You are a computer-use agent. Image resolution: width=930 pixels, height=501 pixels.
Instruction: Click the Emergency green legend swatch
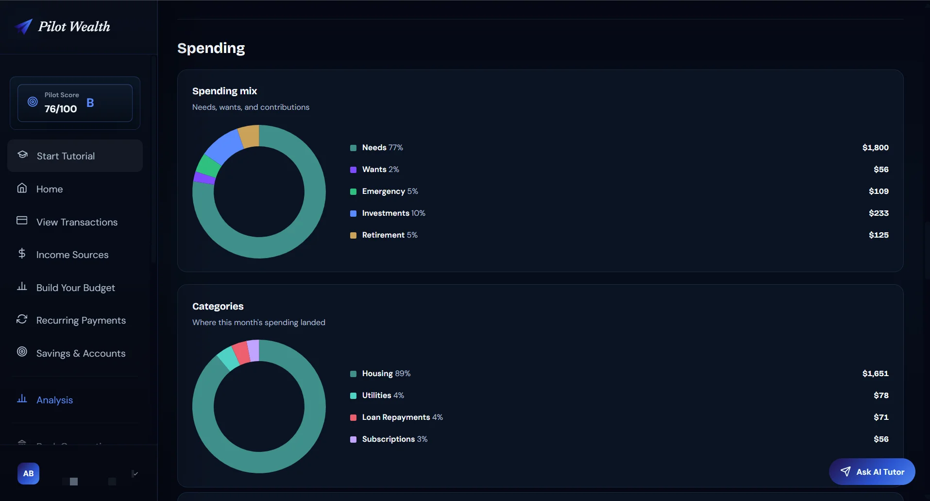pos(353,191)
